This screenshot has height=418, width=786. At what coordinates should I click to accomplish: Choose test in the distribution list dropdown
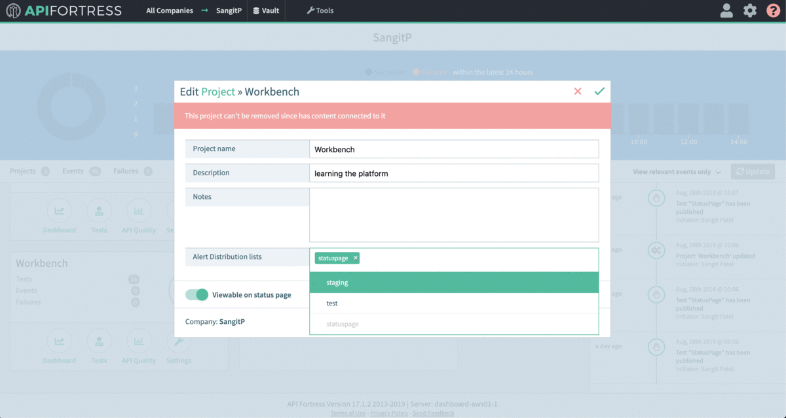[454, 304]
